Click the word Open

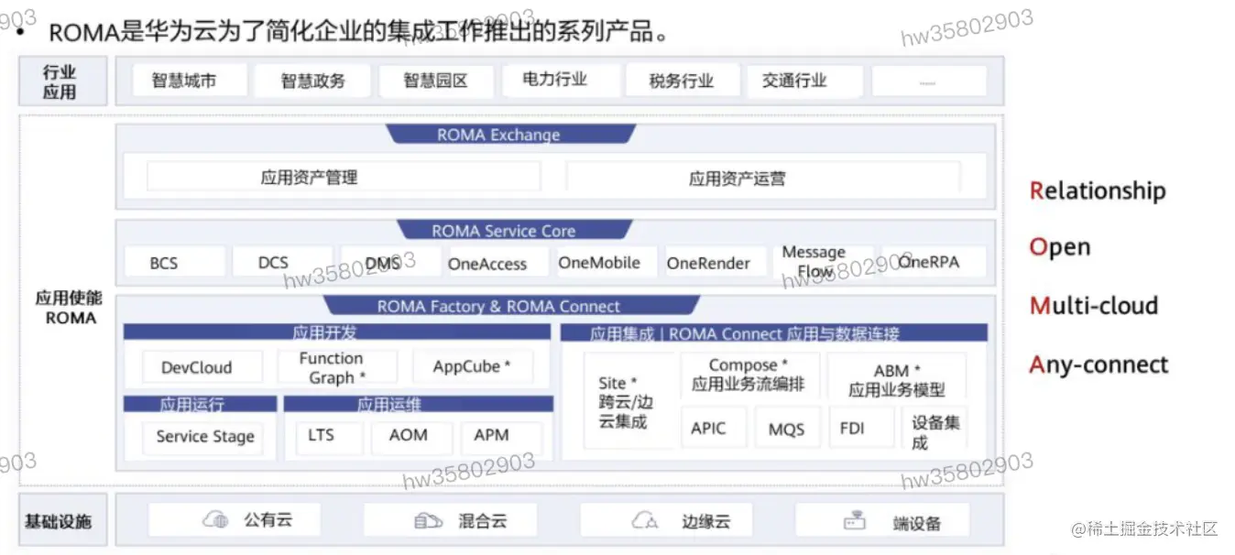[1061, 247]
